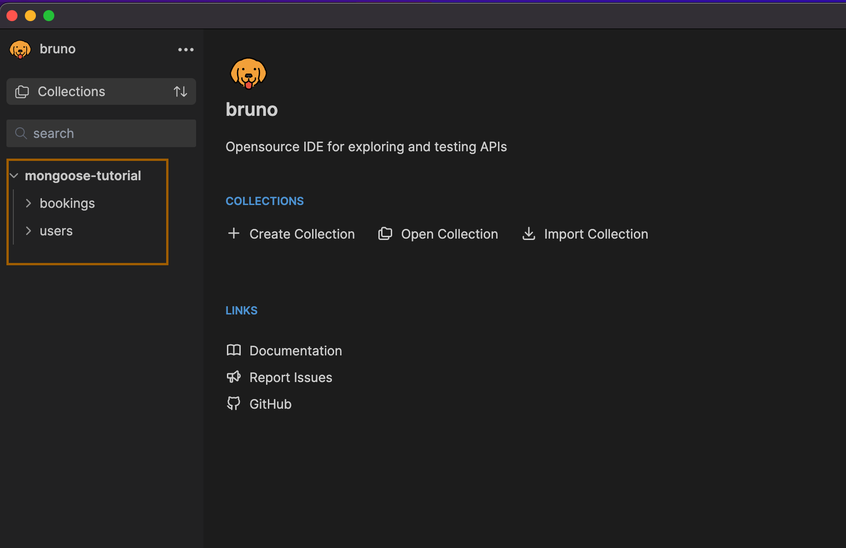Click the green maximize window button
846x548 pixels.
pyautogui.click(x=49, y=16)
